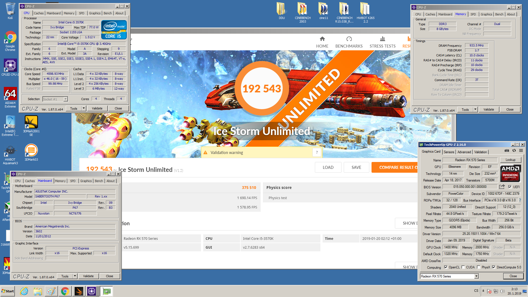Click taskbar clock showing 2:13

click(x=514, y=291)
